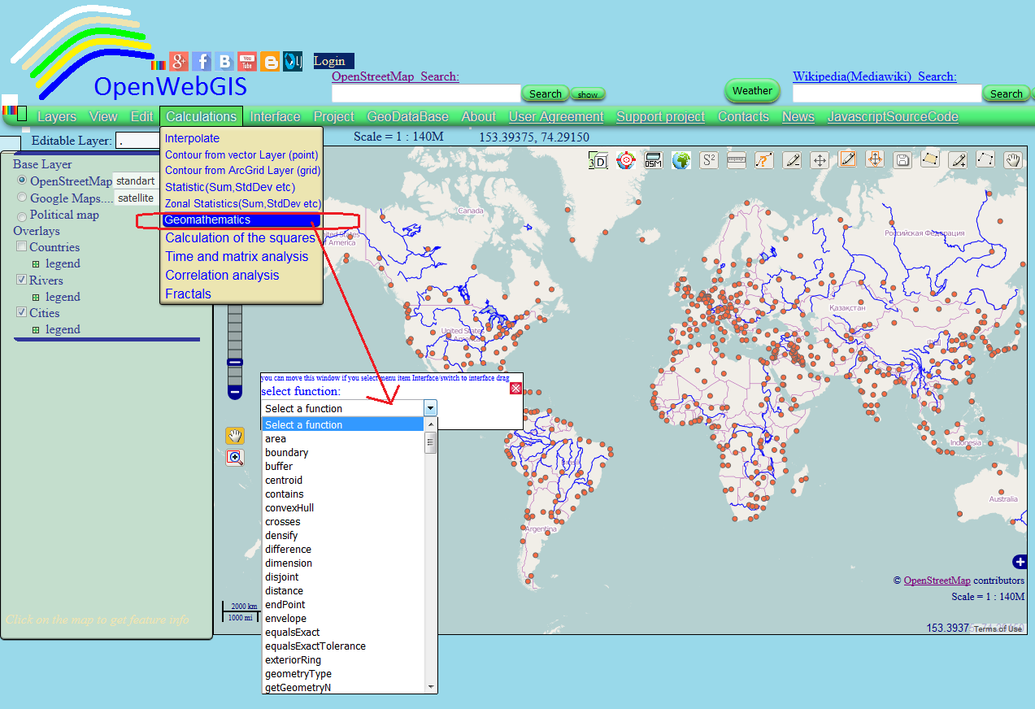
Task: Expand the Cities legend
Action: [x=36, y=329]
